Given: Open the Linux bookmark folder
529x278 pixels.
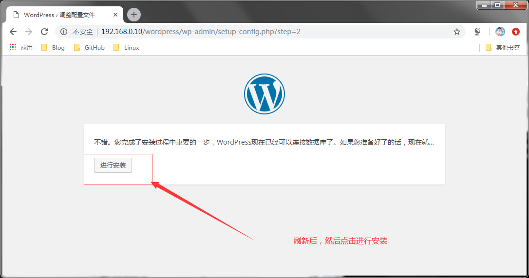Looking at the screenshot, I should (x=126, y=48).
